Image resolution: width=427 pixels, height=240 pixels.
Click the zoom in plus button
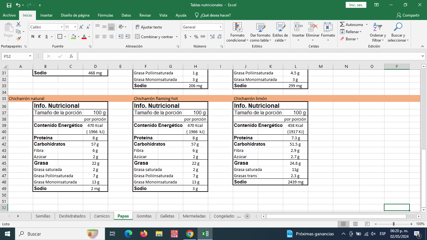(x=412, y=224)
